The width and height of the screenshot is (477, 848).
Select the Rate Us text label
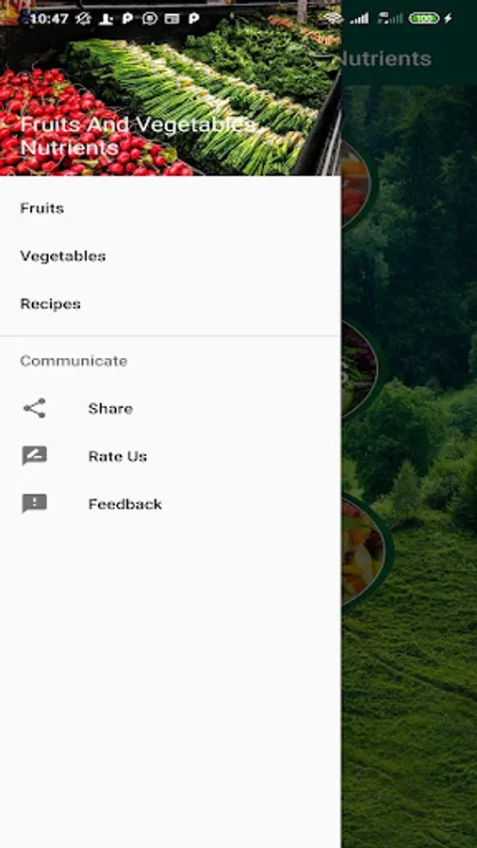click(x=117, y=456)
